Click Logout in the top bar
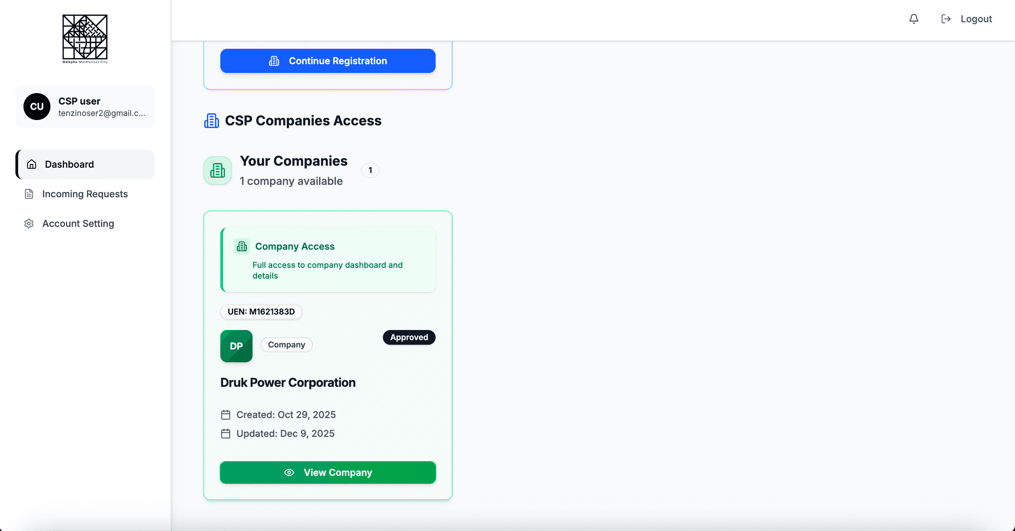 [976, 19]
